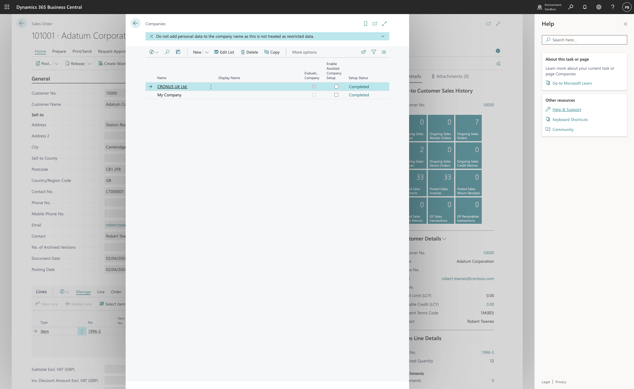Close the Help pane
The width and height of the screenshot is (634, 389).
625,24
